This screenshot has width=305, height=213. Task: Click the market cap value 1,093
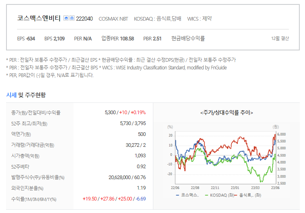[140, 156]
